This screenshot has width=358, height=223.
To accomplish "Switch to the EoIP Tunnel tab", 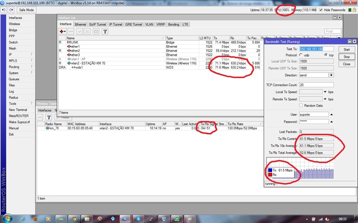I will point(98,25).
